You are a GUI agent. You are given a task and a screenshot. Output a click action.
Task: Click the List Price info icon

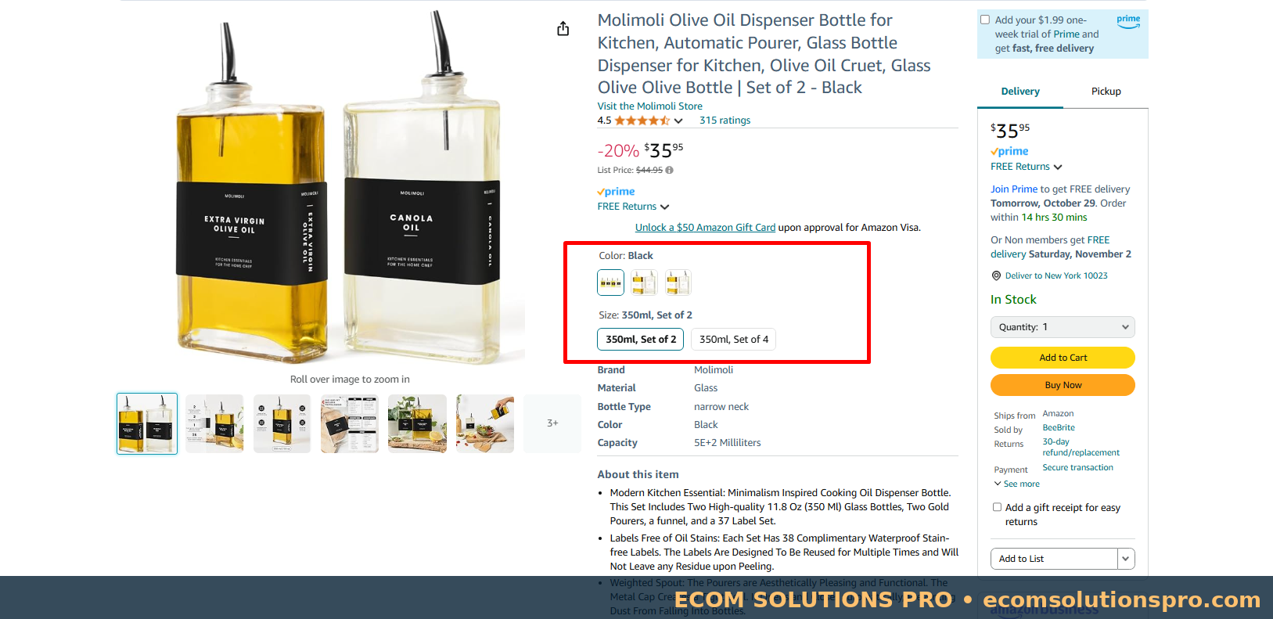(x=669, y=170)
